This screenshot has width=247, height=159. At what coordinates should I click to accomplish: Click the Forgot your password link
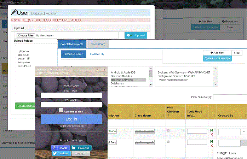(71, 126)
